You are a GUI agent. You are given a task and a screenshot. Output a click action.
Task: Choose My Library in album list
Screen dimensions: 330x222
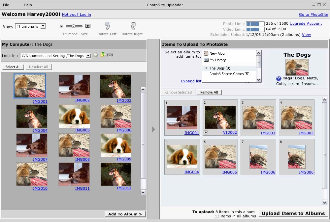(217, 60)
